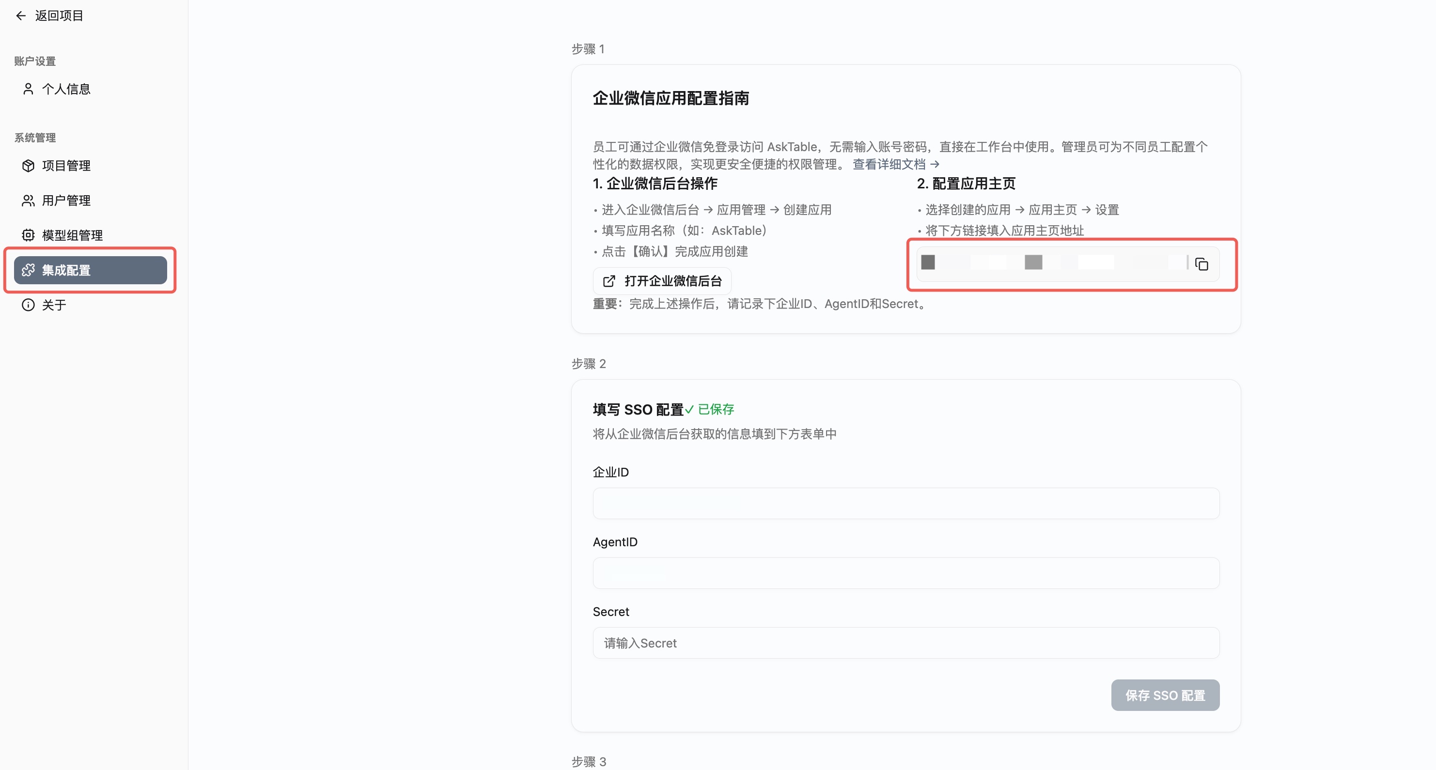Viewport: 1436px width, 770px height.
Task: Focus the 企业ID input field
Action: tap(905, 503)
